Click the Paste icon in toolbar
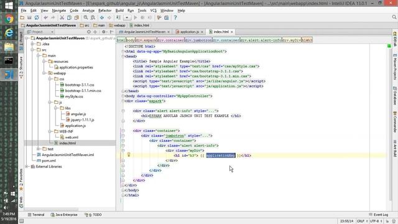 76,17
